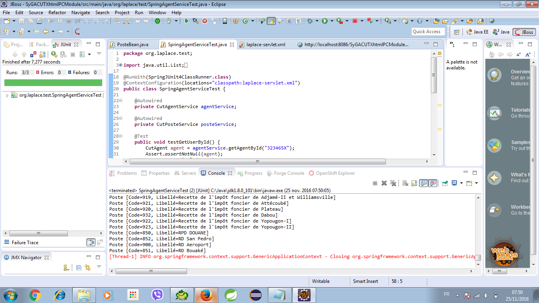Click the Print toolbar icon
Viewport: 539px width, 303px height.
pyautogui.click(x=39, y=21)
